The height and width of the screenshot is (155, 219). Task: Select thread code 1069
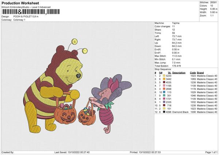[x=193, y=79]
